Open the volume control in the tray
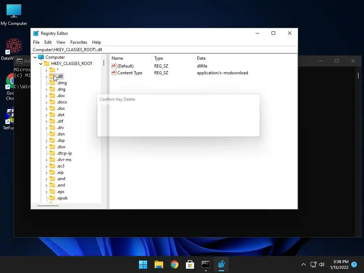The height and width of the screenshot is (273, 364). [321, 264]
